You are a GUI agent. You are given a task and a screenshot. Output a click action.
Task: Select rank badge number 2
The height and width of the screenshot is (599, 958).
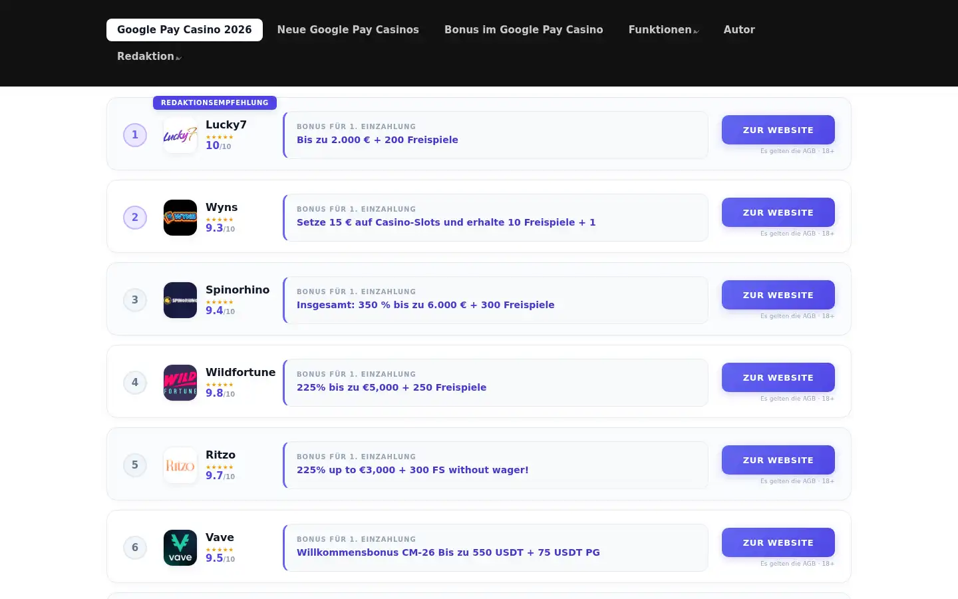[135, 218]
